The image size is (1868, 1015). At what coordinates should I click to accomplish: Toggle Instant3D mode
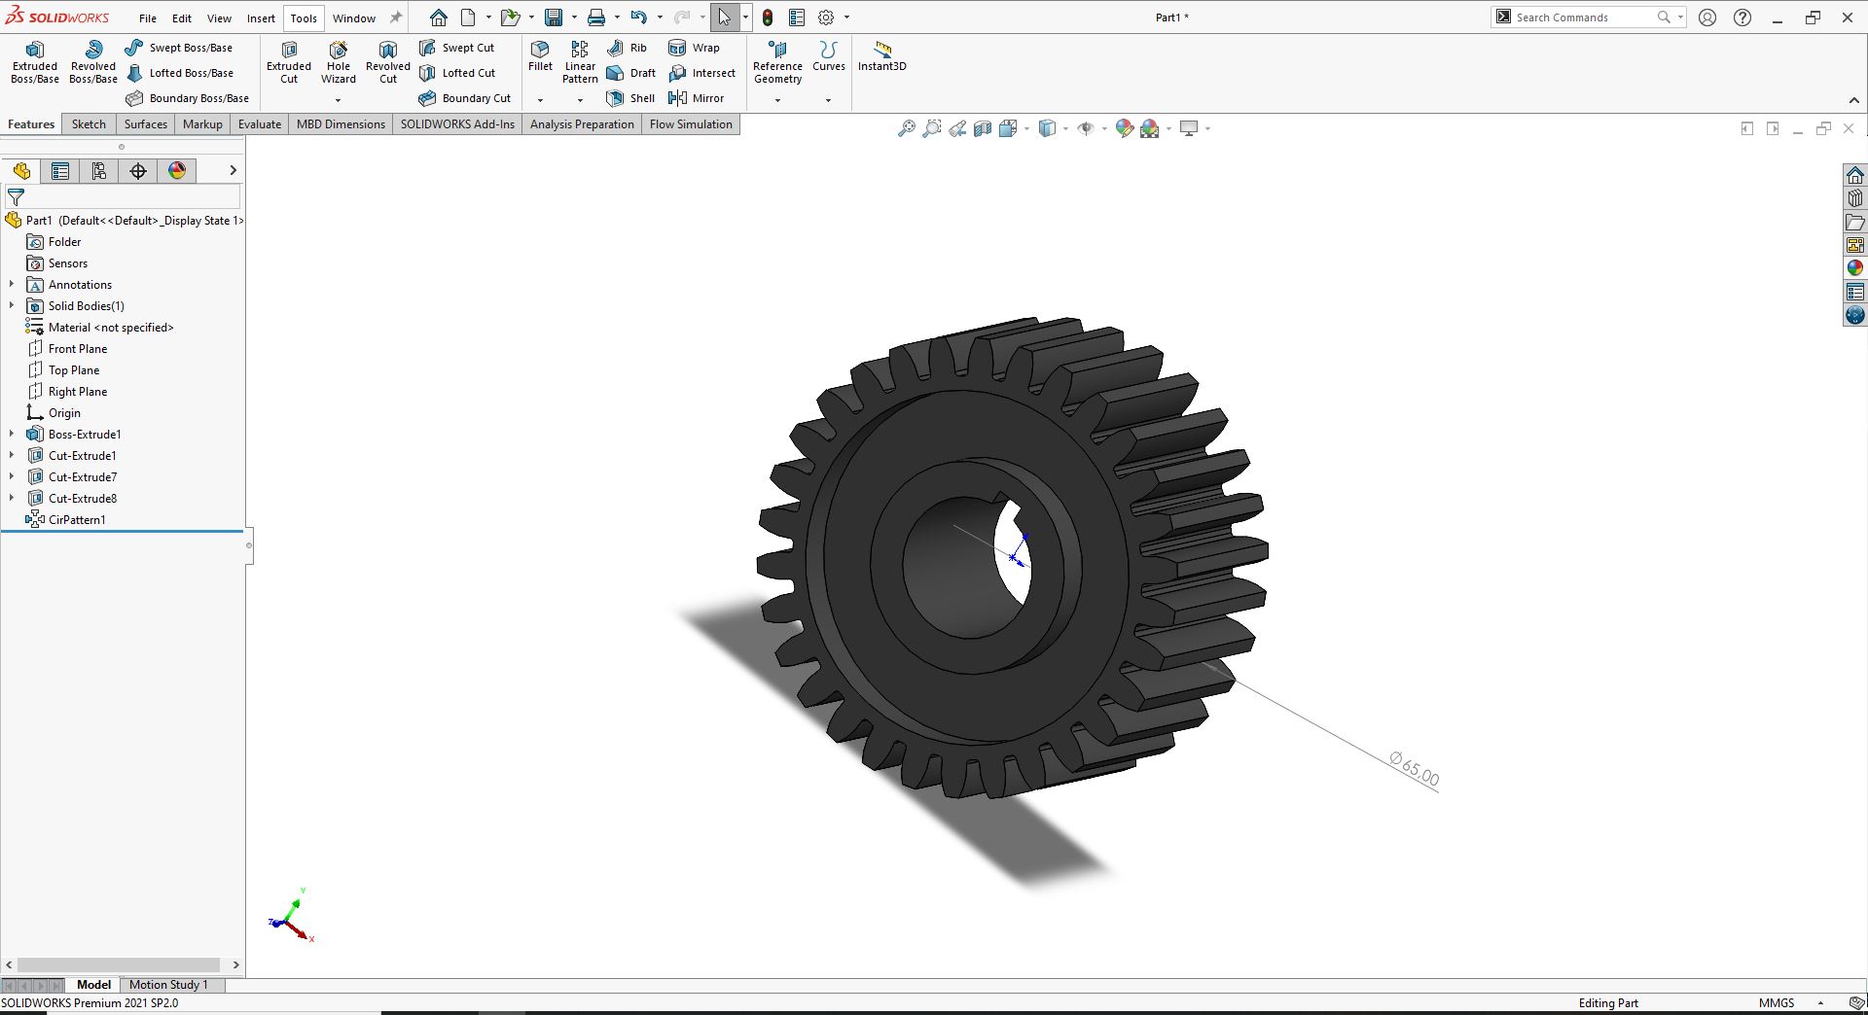pyautogui.click(x=882, y=56)
